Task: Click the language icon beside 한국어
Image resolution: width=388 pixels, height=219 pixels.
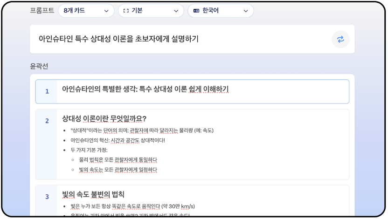Action: pos(196,11)
